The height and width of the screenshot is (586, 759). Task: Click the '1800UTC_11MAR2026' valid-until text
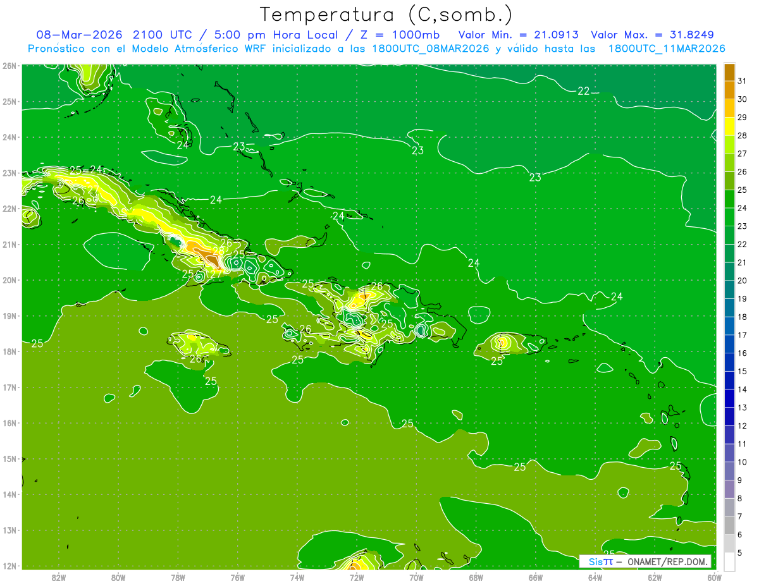[666, 49]
